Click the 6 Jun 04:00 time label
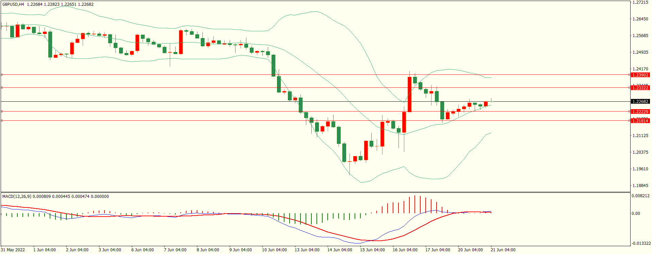 [143, 250]
